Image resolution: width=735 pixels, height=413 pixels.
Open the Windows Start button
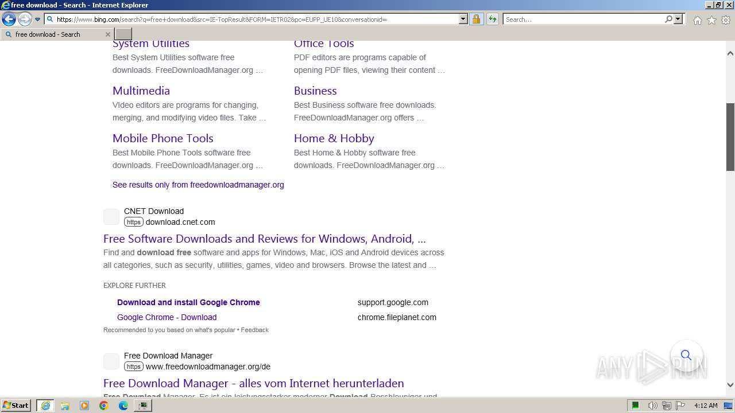point(16,406)
